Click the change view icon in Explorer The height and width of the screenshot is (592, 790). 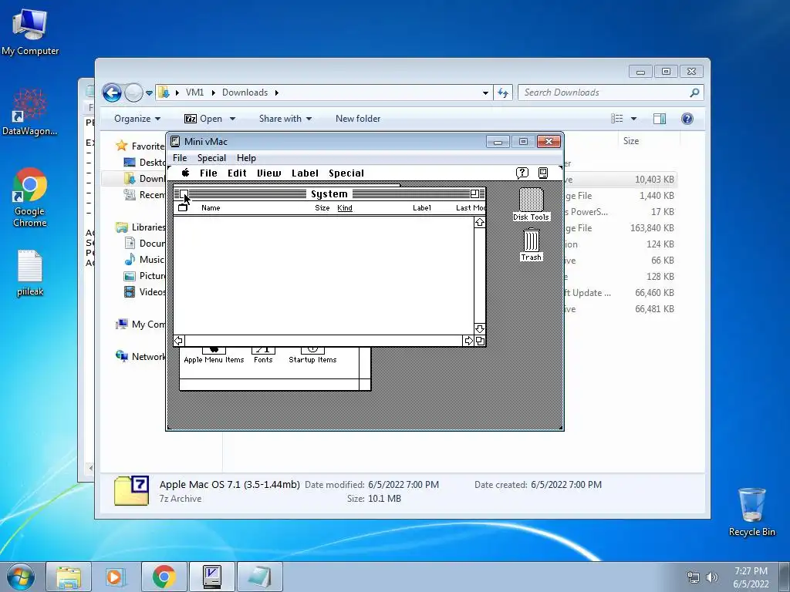(616, 118)
